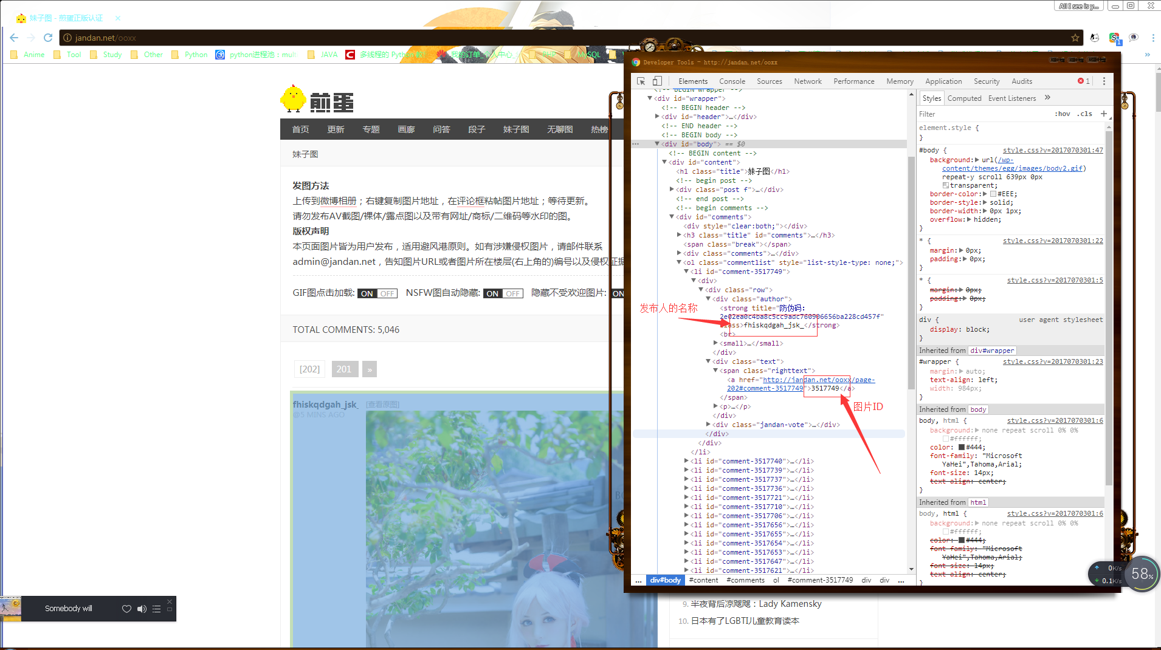Screen dimensions: 1161x650
Task: Open the 段子 navigation menu item
Action: click(477, 129)
